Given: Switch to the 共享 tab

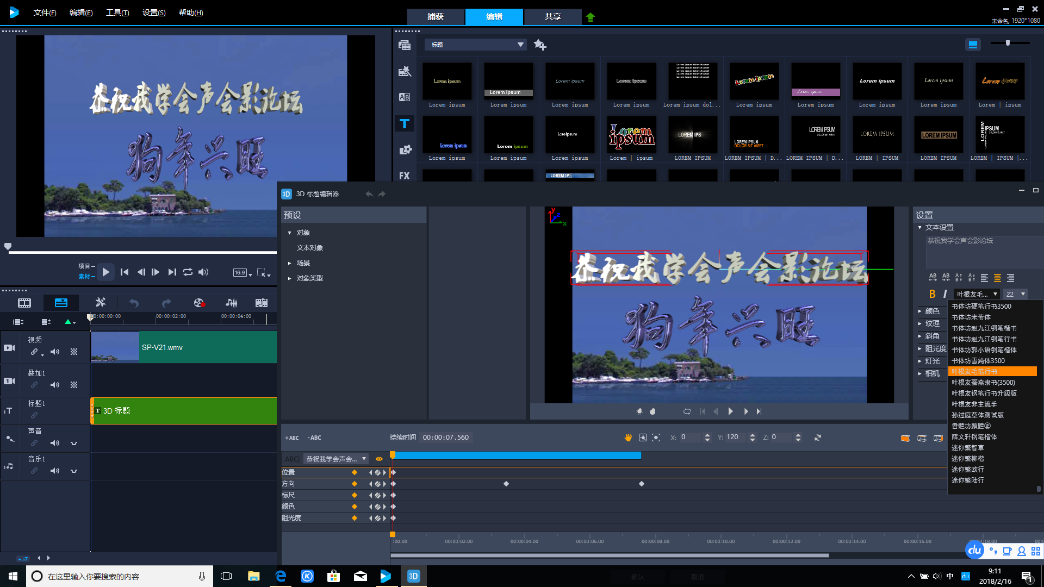Looking at the screenshot, I should pos(553,17).
